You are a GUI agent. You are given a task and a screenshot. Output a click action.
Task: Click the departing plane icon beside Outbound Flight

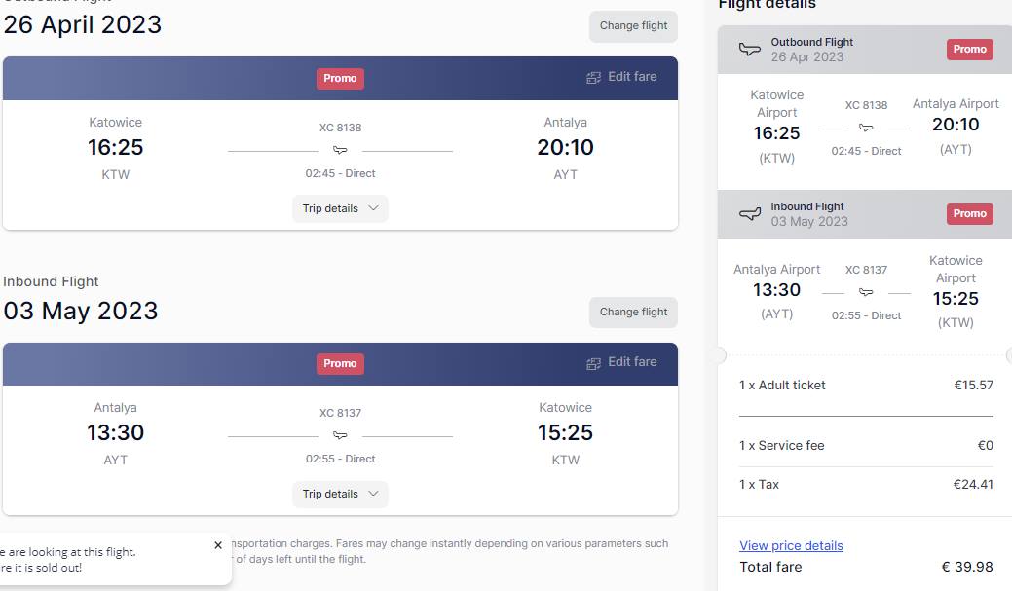click(x=749, y=49)
